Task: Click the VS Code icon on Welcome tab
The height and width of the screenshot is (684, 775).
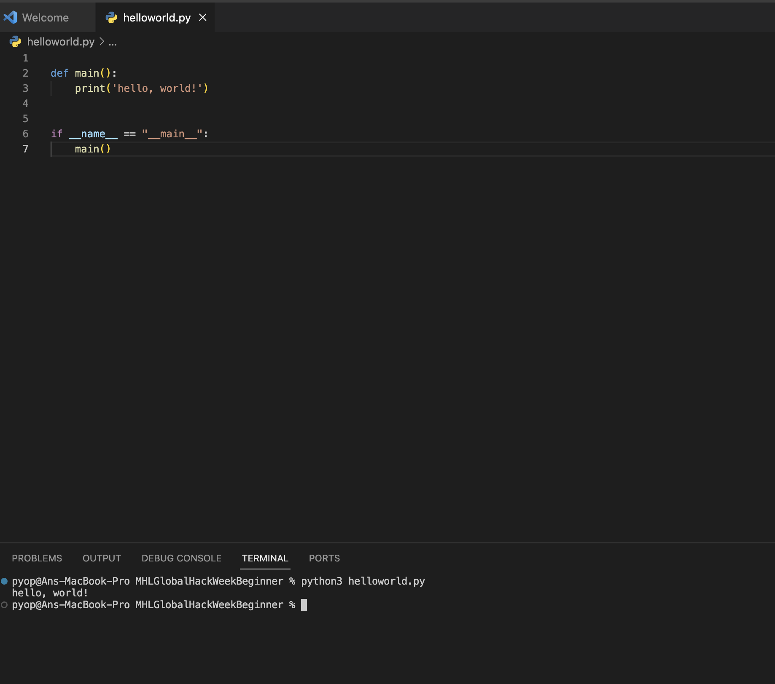Action: 10,17
